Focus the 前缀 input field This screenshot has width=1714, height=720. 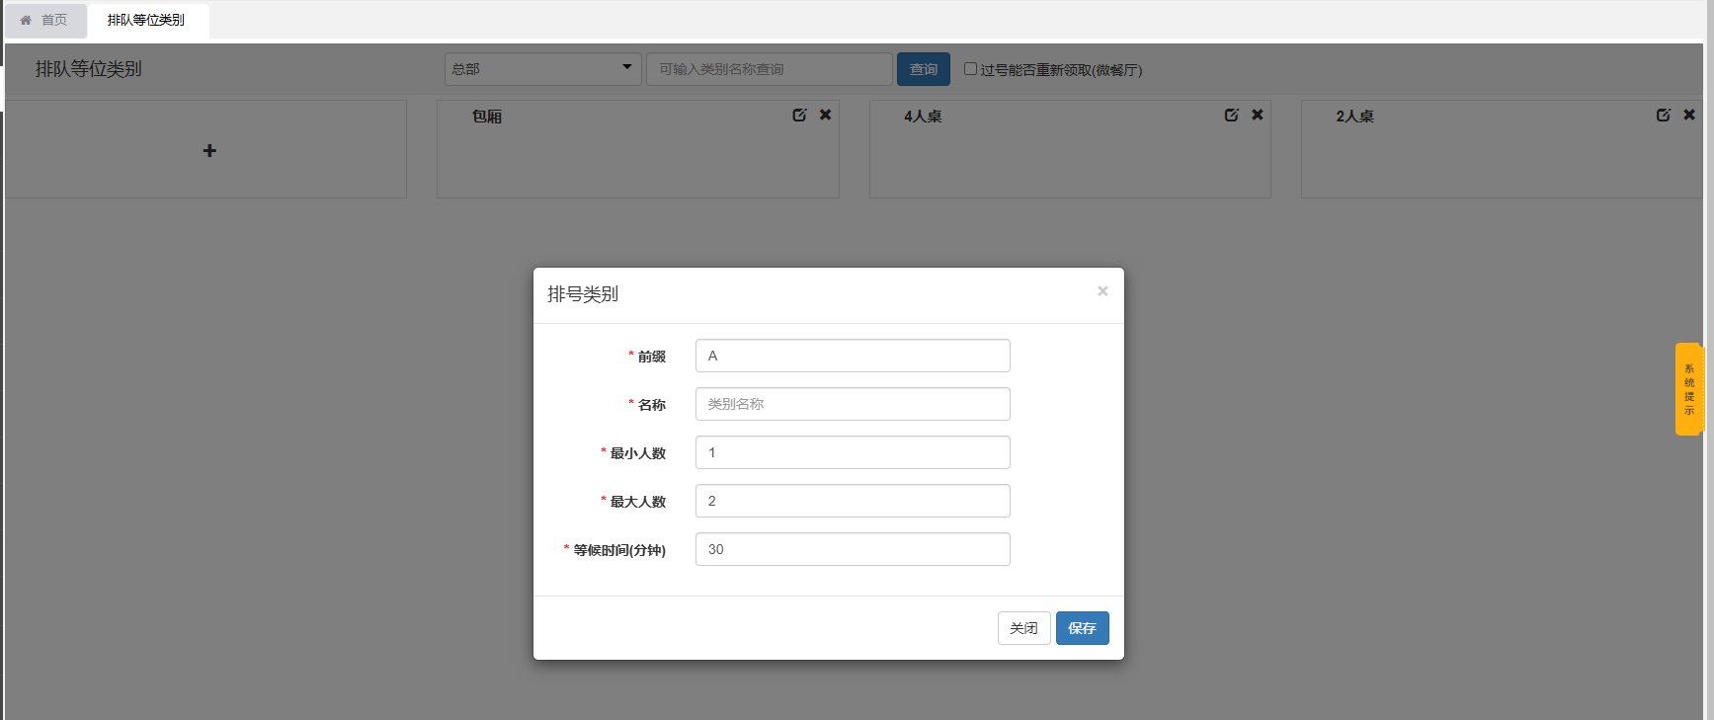pyautogui.click(x=852, y=356)
